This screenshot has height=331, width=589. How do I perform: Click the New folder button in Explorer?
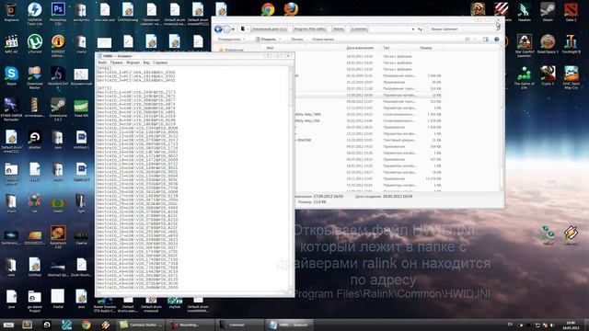(x=323, y=39)
